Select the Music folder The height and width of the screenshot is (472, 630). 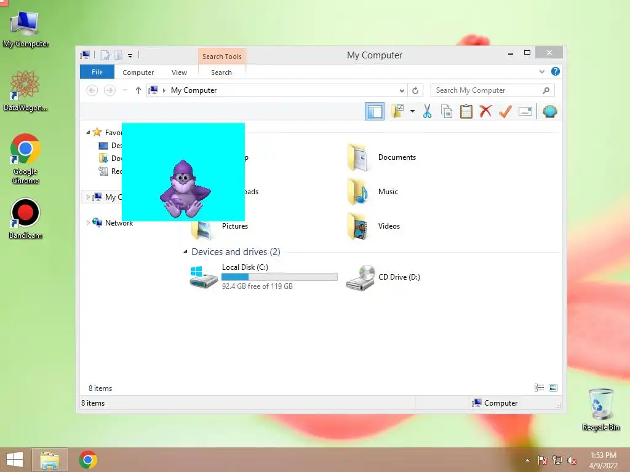pyautogui.click(x=373, y=192)
